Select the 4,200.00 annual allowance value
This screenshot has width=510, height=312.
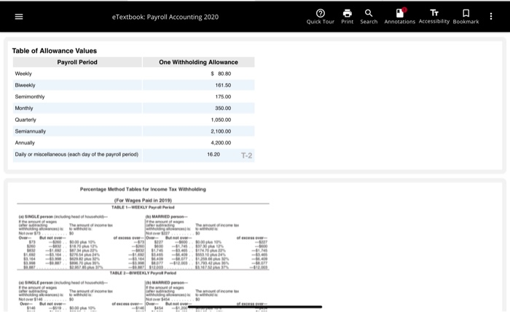221,143
